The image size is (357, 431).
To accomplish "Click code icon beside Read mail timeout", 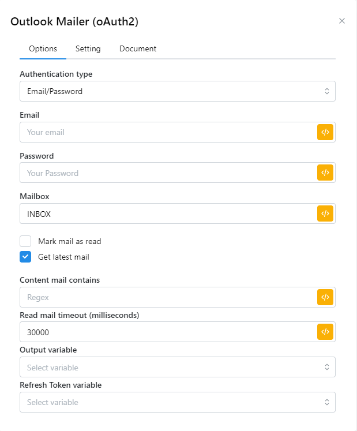I will tap(325, 332).
